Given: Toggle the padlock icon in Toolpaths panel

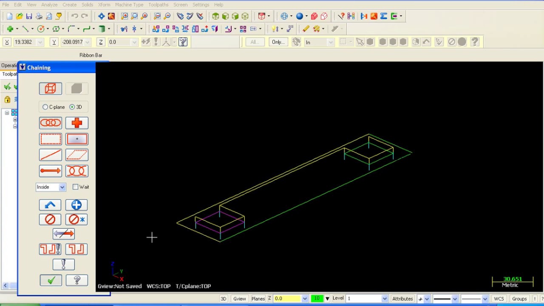Looking at the screenshot, I should 7,100.
